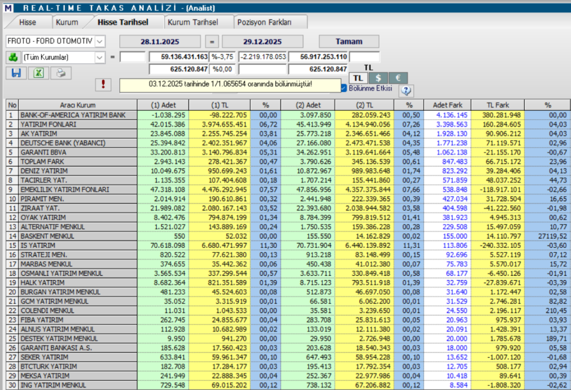Export the table with the Excel icon
The width and height of the screenshot is (571, 390).
click(38, 73)
